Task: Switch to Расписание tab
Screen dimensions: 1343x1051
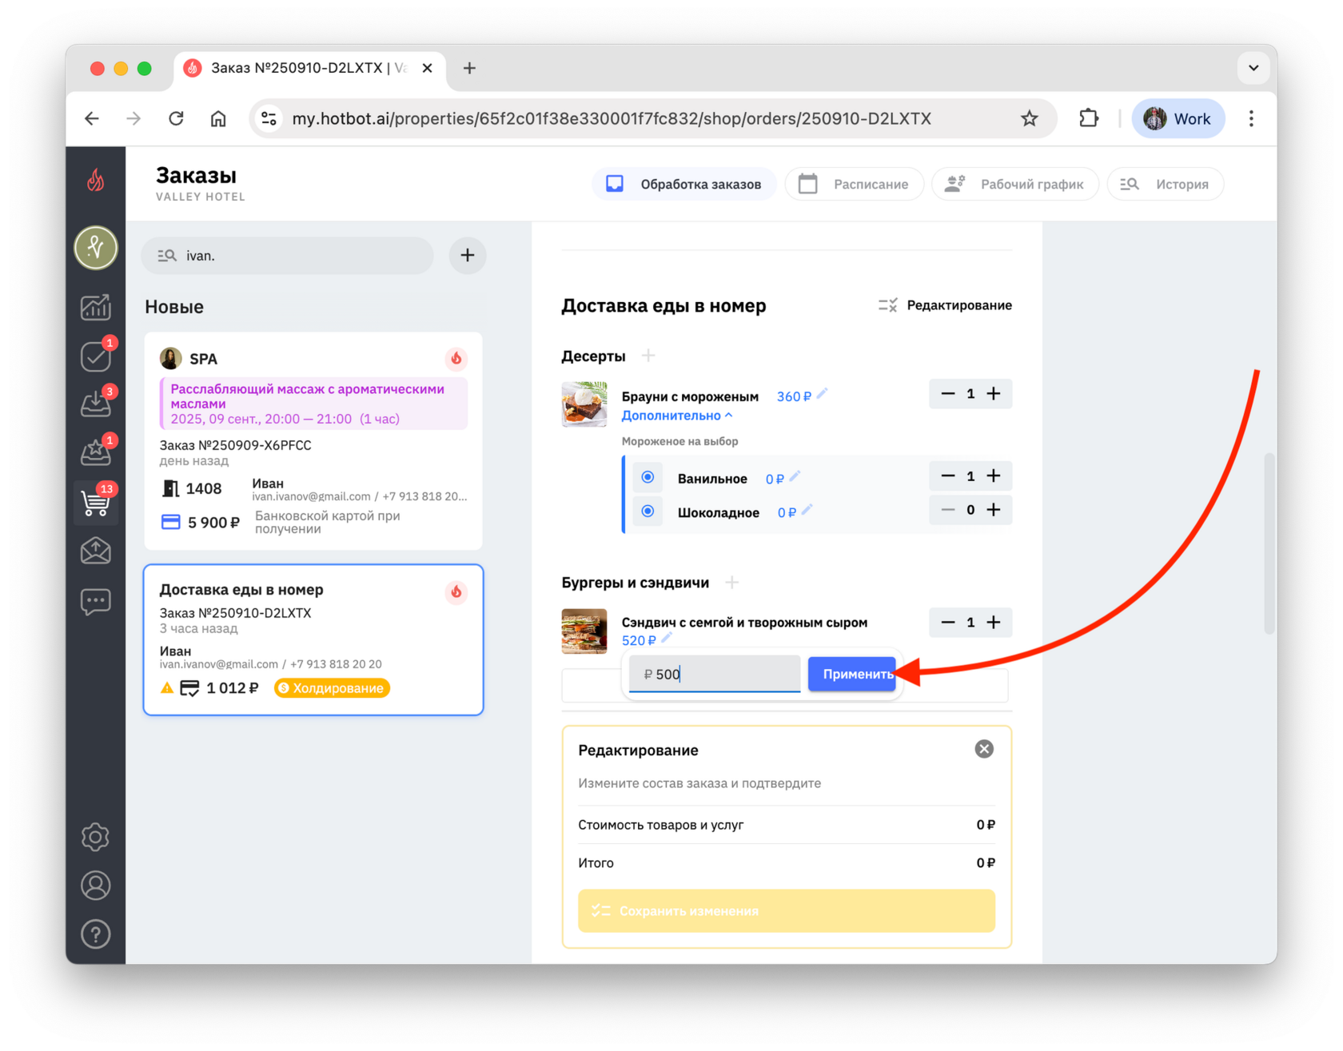Action: click(x=854, y=185)
